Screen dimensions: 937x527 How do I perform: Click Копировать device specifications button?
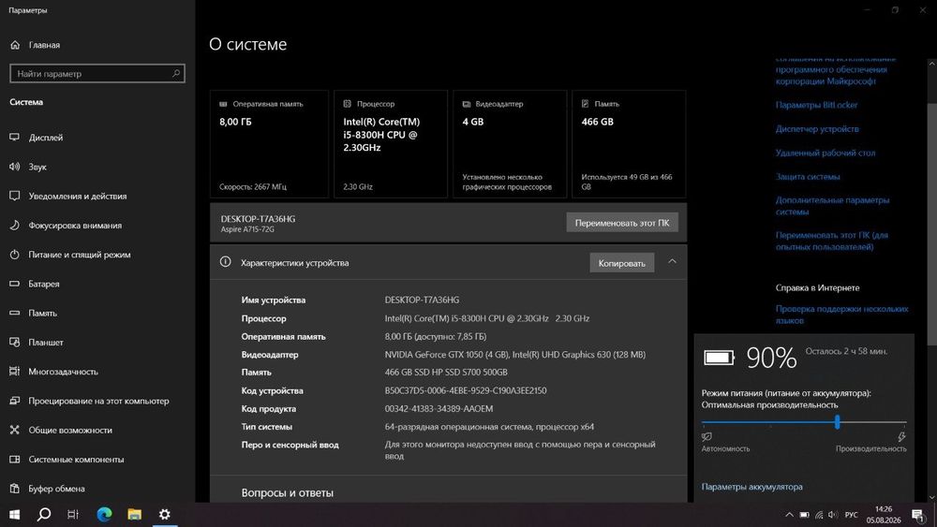click(x=621, y=263)
